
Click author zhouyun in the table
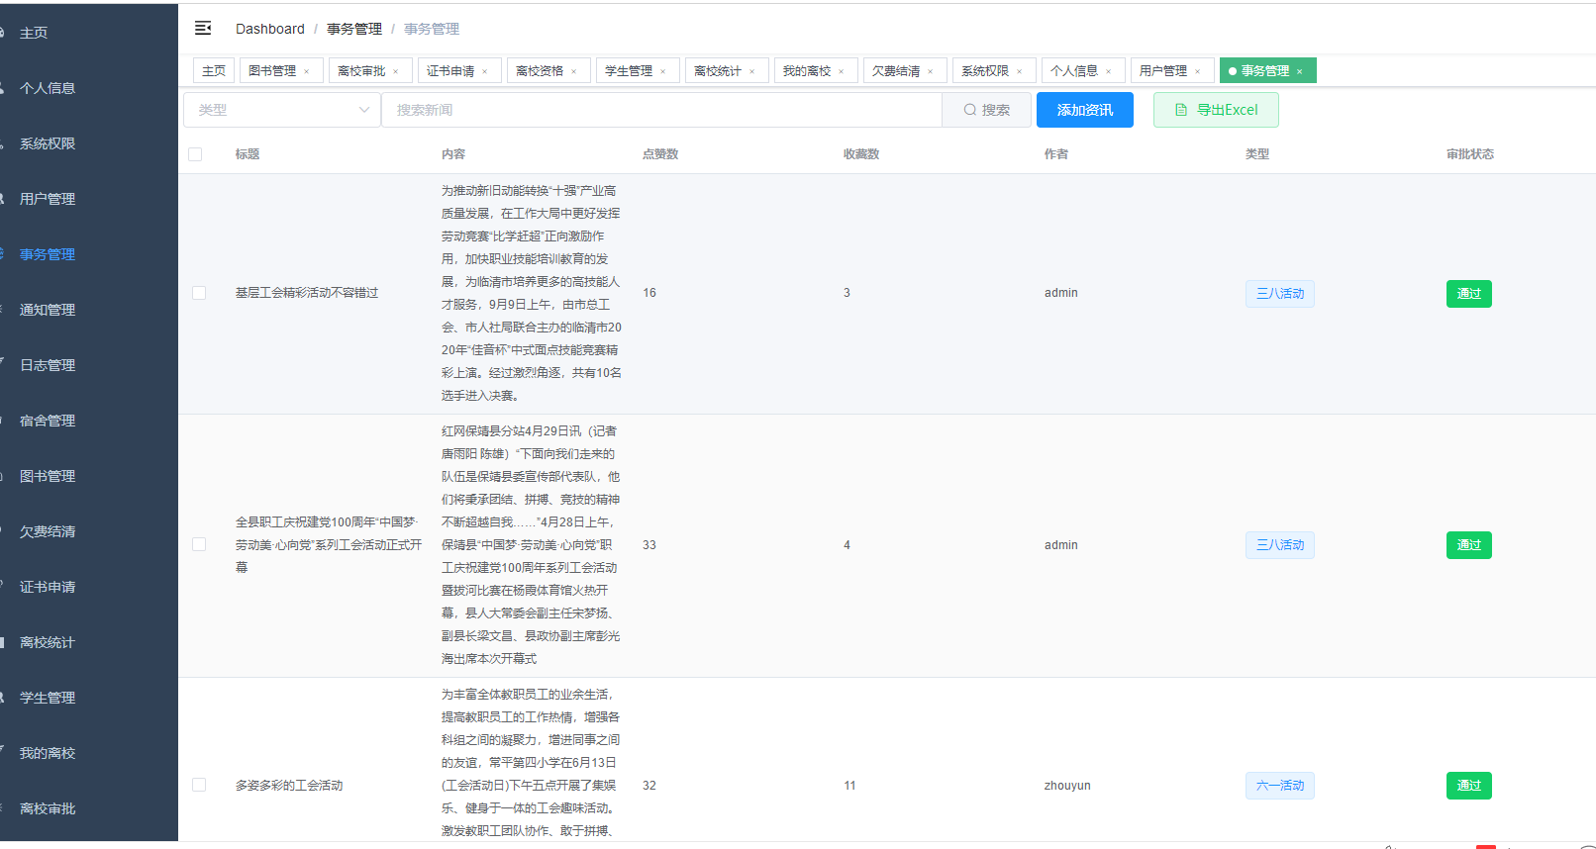pyautogui.click(x=1067, y=786)
